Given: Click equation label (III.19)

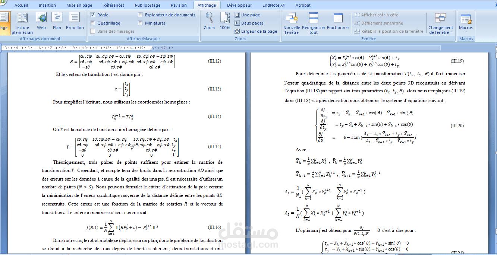Looking at the screenshot, I should (457, 61).
